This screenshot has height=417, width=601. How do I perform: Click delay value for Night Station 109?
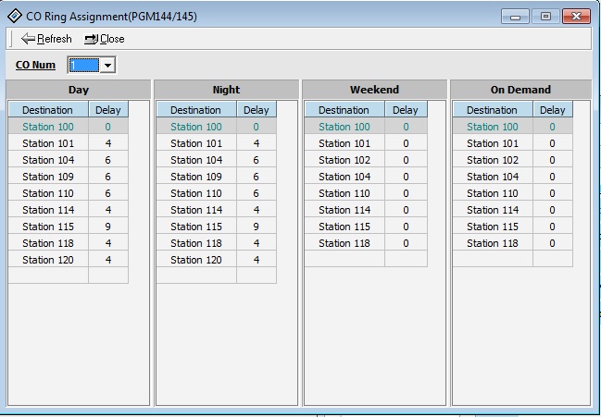[256, 177]
